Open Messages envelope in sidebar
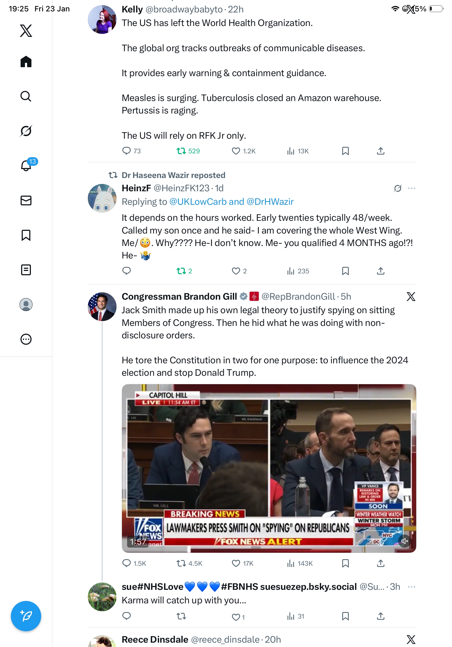 [26, 200]
